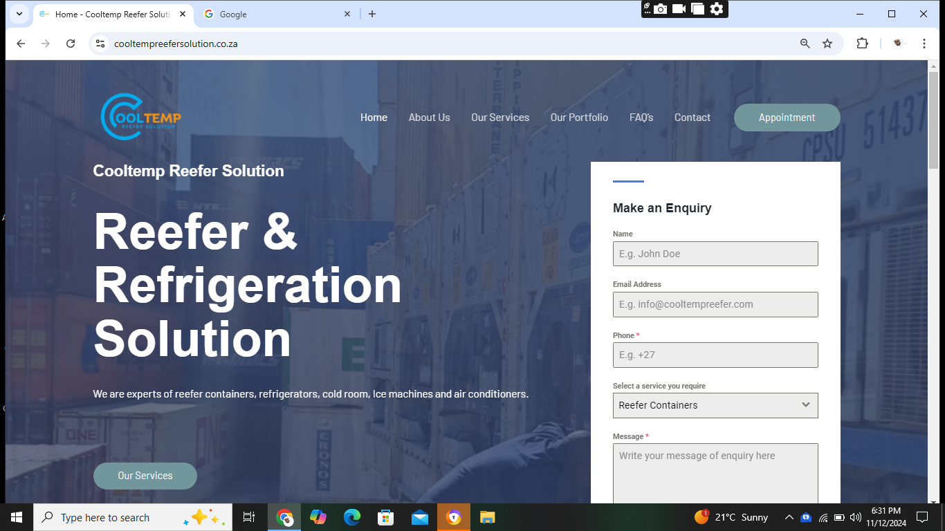Click the Cooltemp logo
Image resolution: width=945 pixels, height=531 pixels.
point(141,117)
